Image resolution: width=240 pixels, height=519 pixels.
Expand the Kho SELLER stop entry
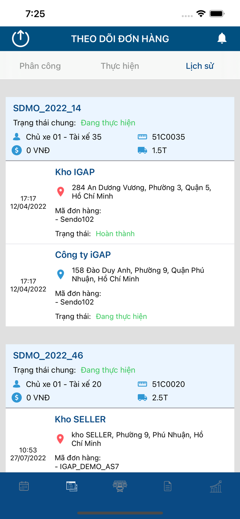point(80,419)
